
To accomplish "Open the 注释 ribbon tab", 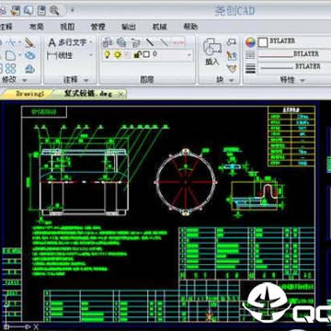I will click(x=6, y=27).
